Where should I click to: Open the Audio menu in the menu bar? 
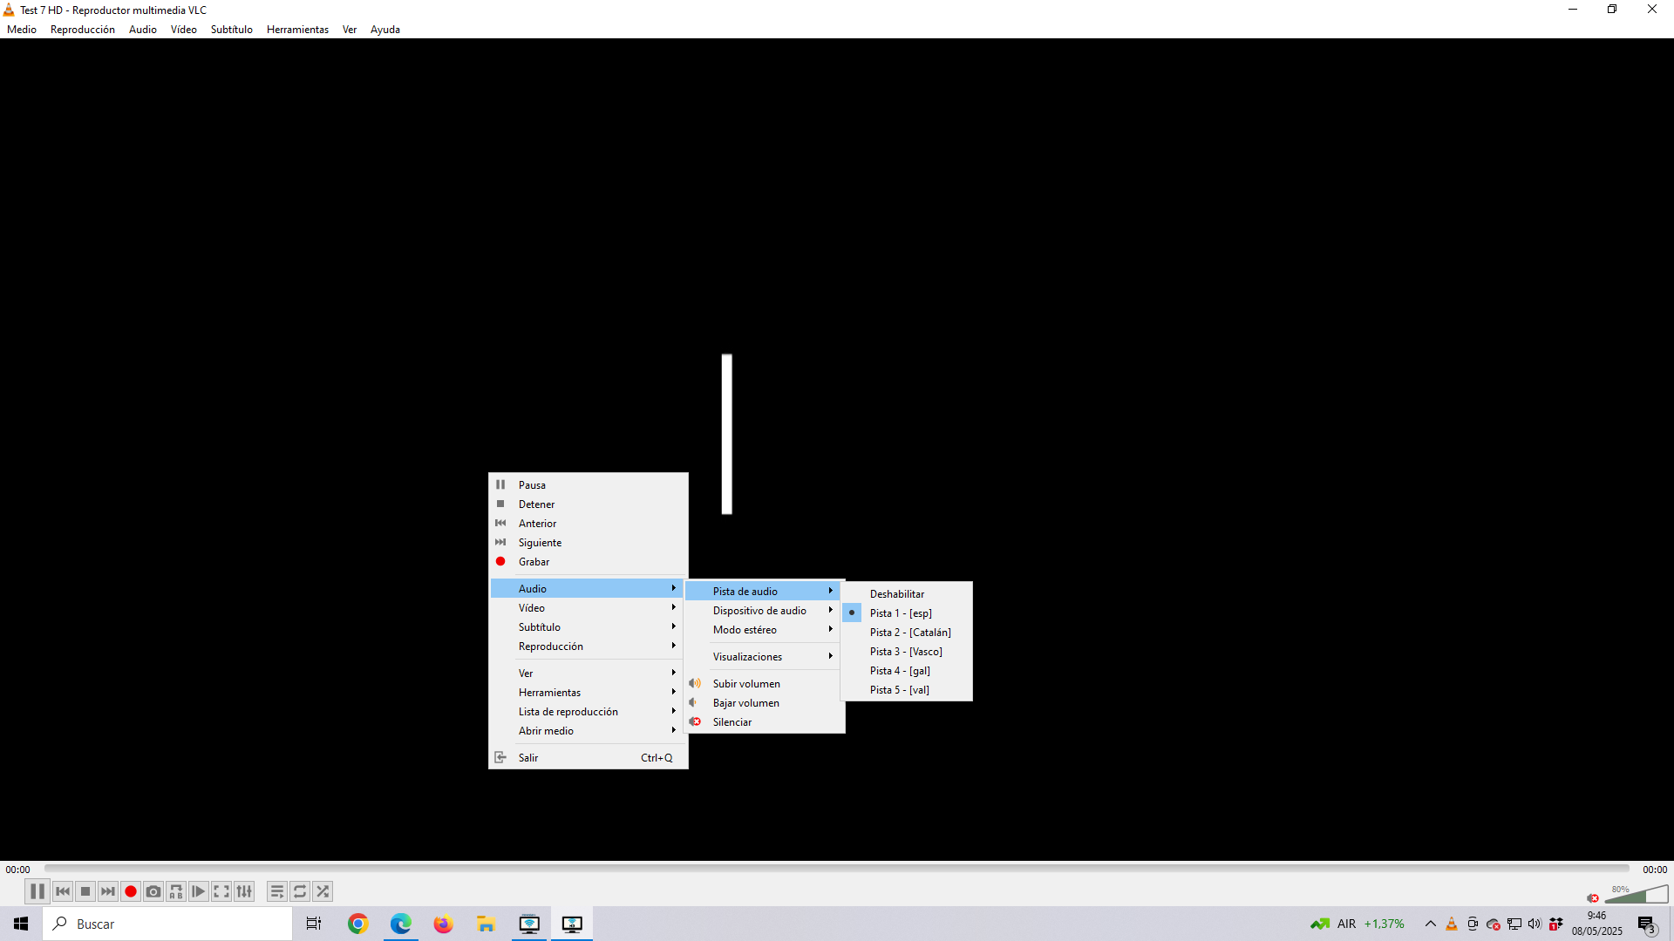tap(143, 30)
